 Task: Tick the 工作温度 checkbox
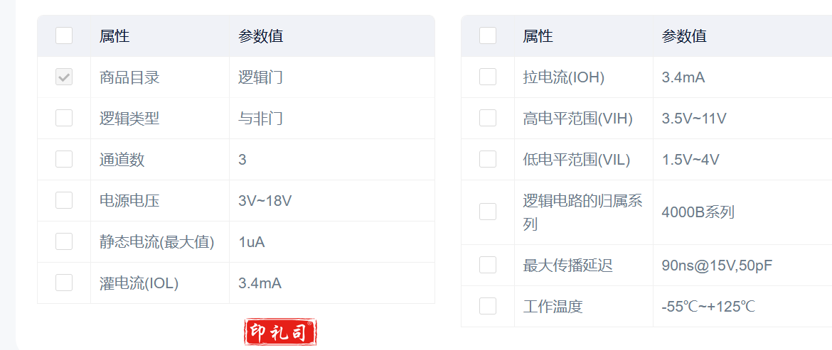[488, 306]
